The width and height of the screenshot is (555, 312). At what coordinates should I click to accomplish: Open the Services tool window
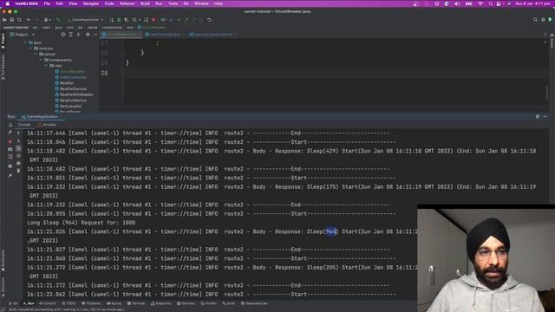(x=186, y=303)
